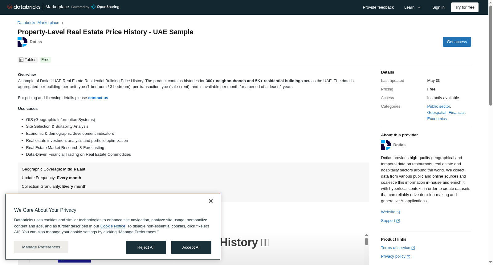Viewport: 493px width, 265px height.
Task: Open the Geospatial category
Action: [x=437, y=113]
